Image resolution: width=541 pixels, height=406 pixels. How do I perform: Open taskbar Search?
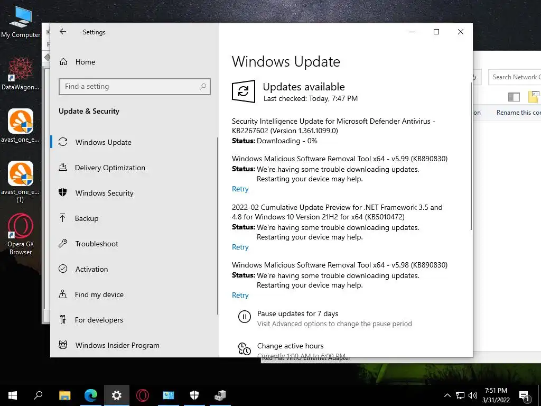(38, 395)
